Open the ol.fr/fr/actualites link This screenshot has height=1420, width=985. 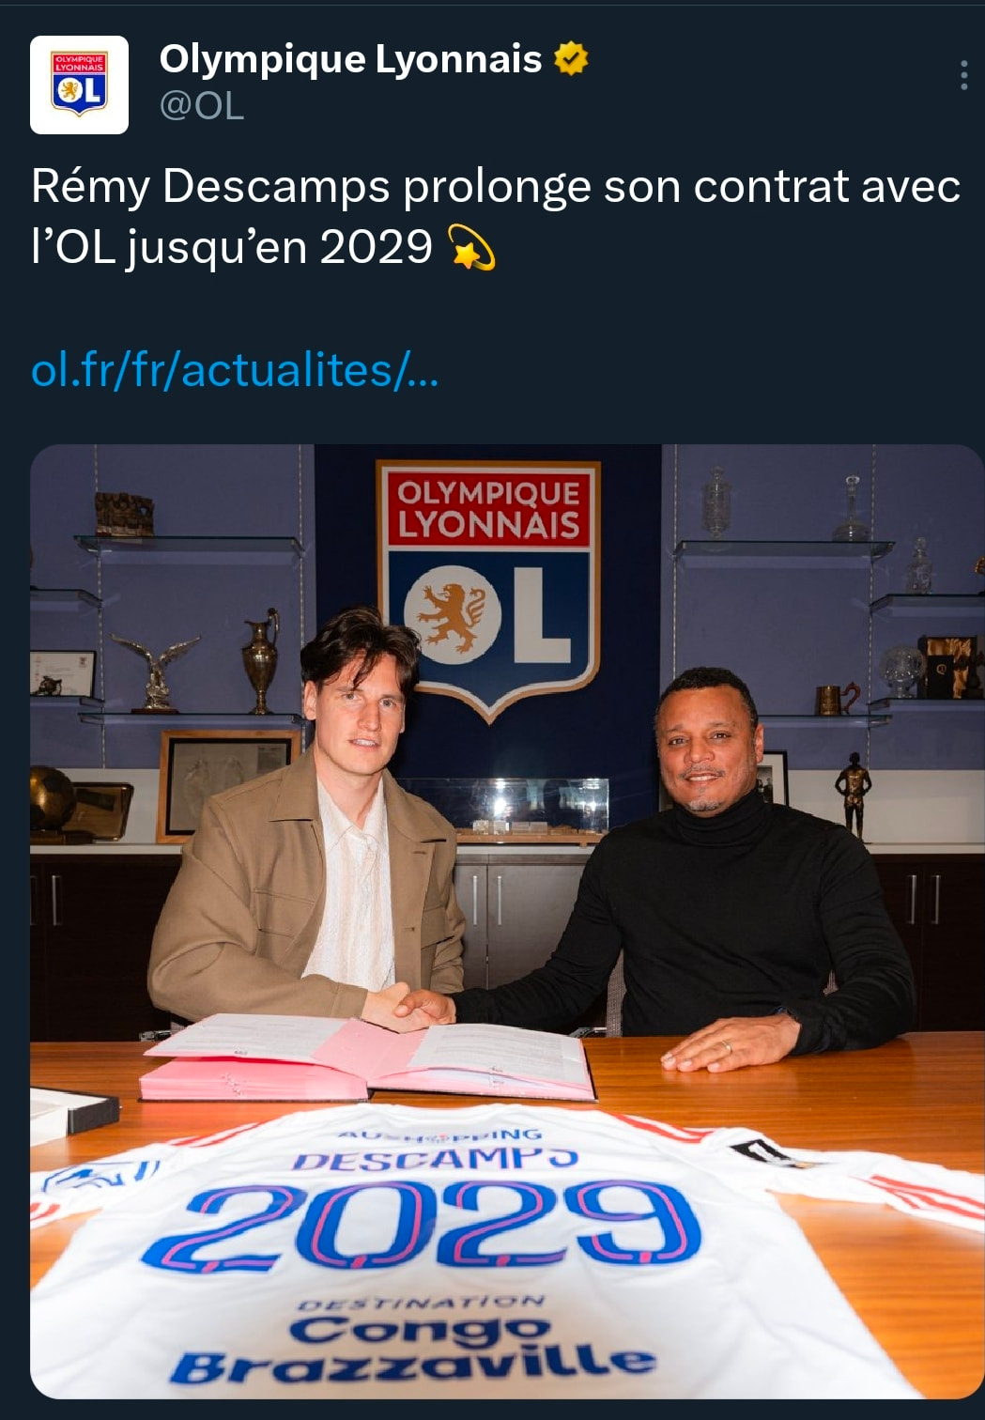[235, 370]
